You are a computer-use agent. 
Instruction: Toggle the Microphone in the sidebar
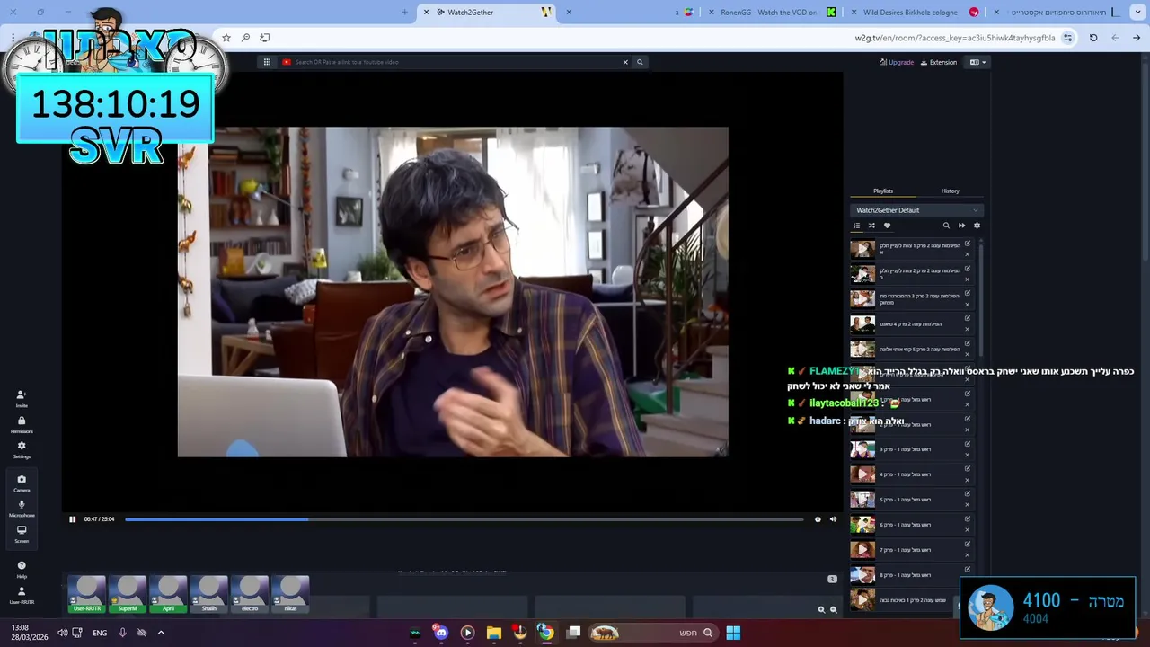pos(22,509)
